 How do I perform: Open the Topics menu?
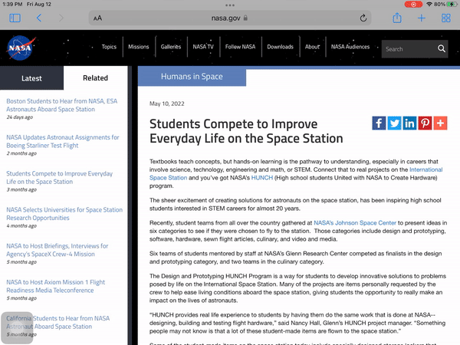tap(109, 47)
